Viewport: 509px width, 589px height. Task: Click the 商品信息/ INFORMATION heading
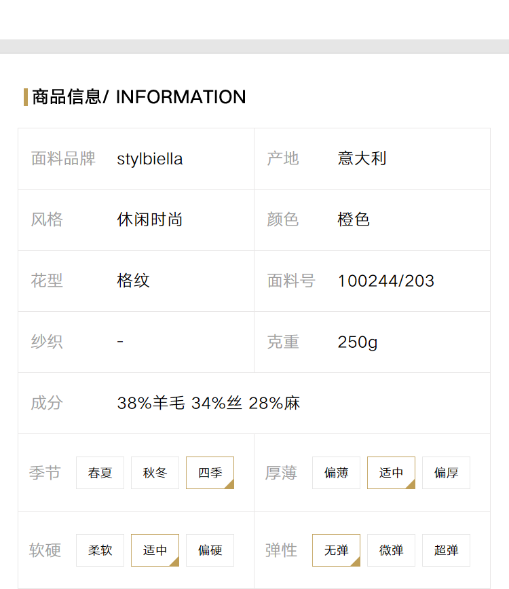coord(139,97)
